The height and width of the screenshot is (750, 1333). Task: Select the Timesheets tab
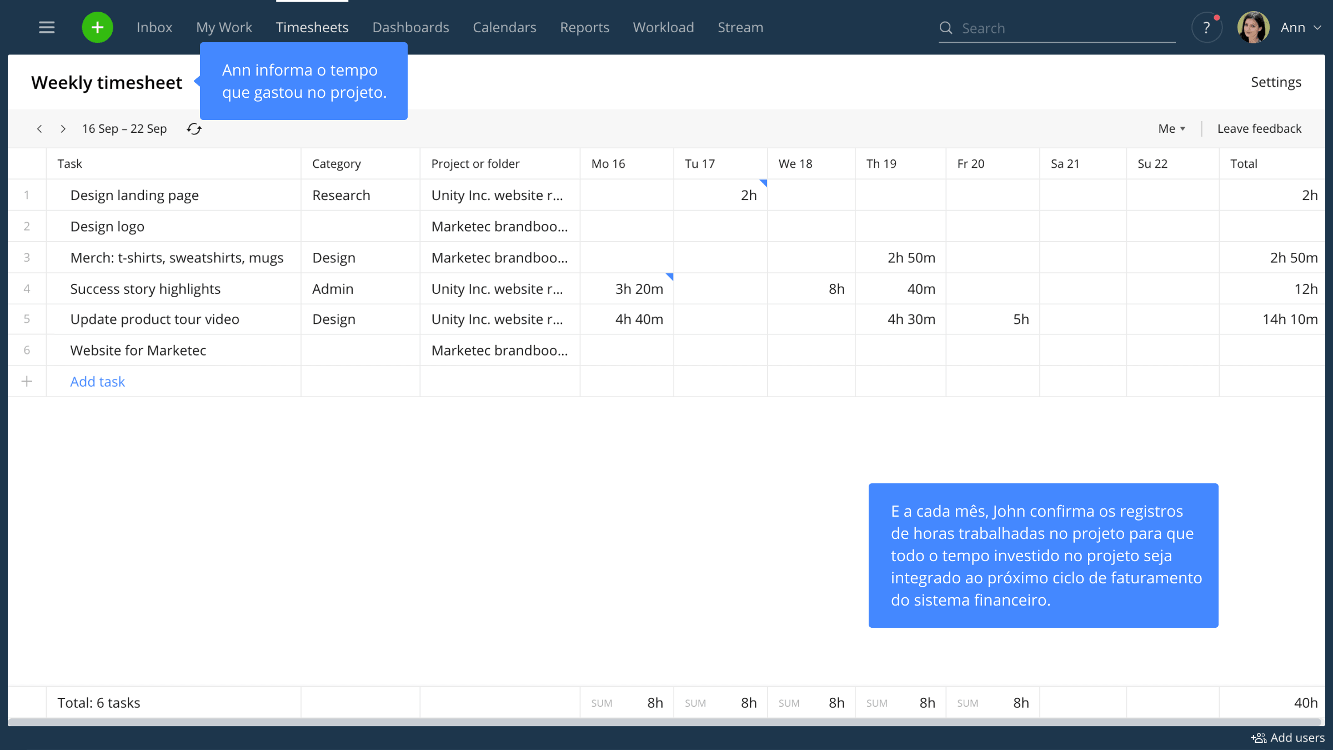click(312, 27)
